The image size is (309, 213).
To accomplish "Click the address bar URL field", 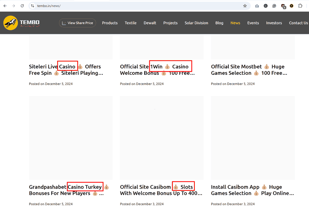I will 137,6.
